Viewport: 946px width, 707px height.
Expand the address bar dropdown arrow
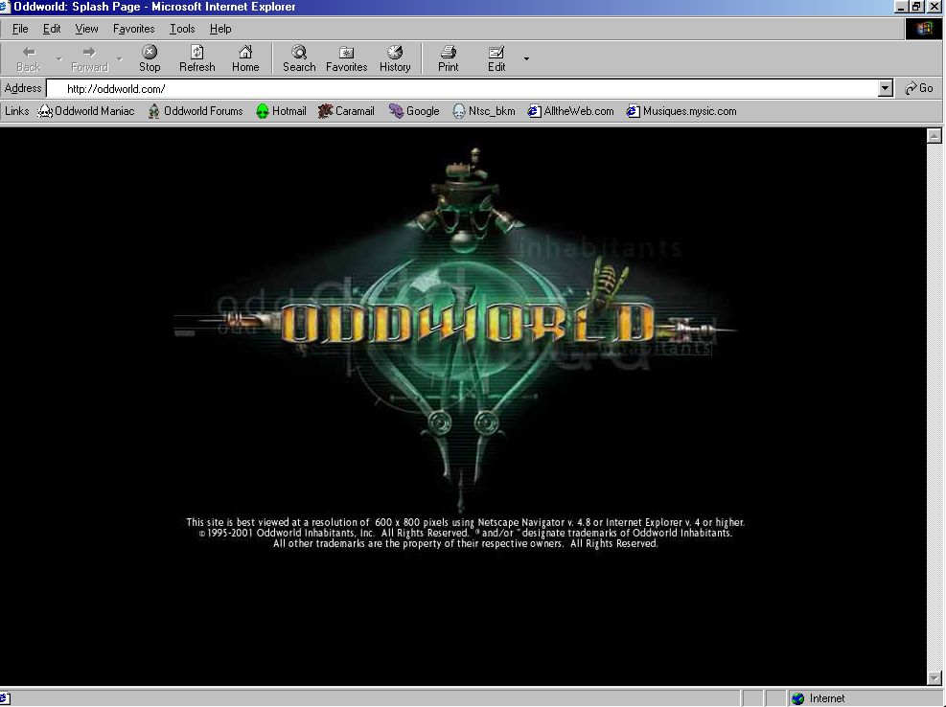tap(886, 88)
